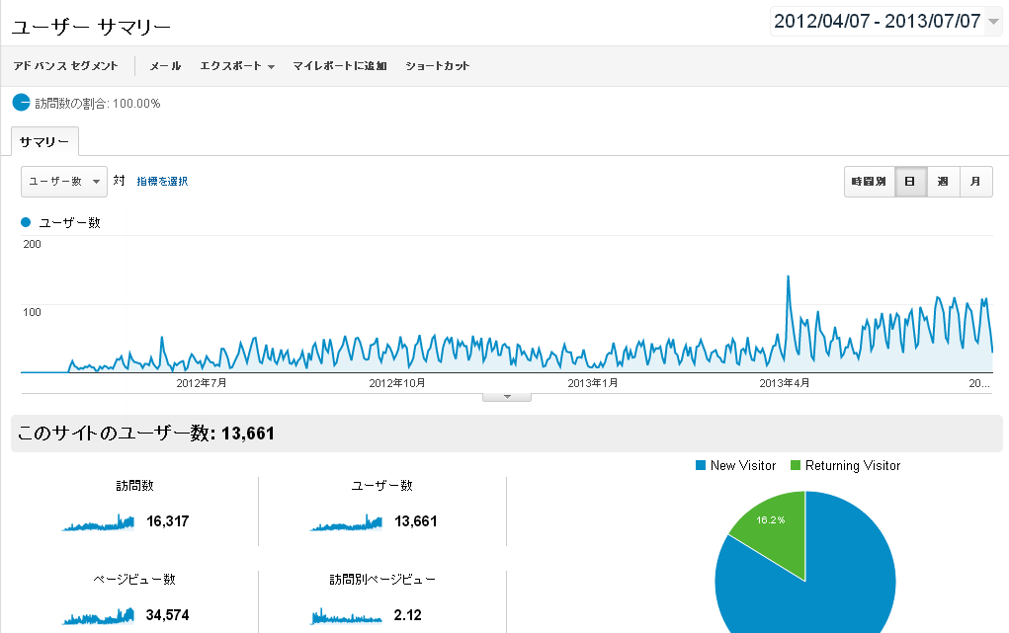Click the Returning Visitor legend swatch
Image resolution: width=1009 pixels, height=633 pixels.
coord(796,465)
